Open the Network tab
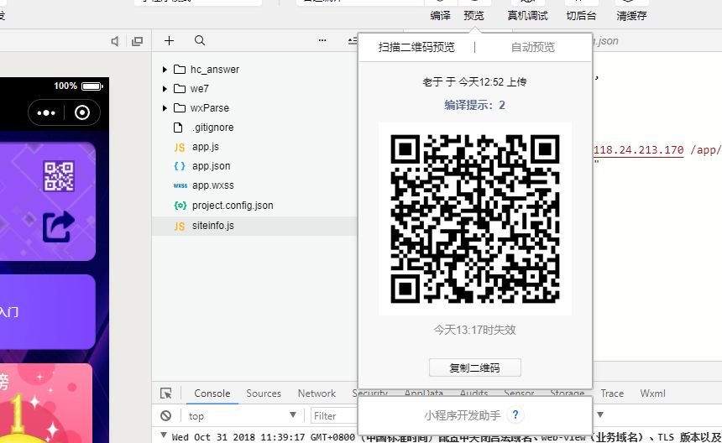 tap(317, 393)
